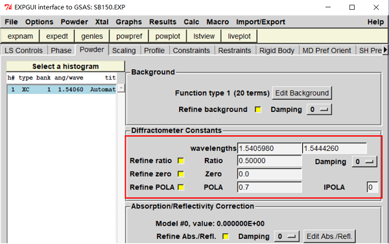Open the MD Pref Orient tab
Viewport: 389px width, 244px height.
(x=327, y=50)
